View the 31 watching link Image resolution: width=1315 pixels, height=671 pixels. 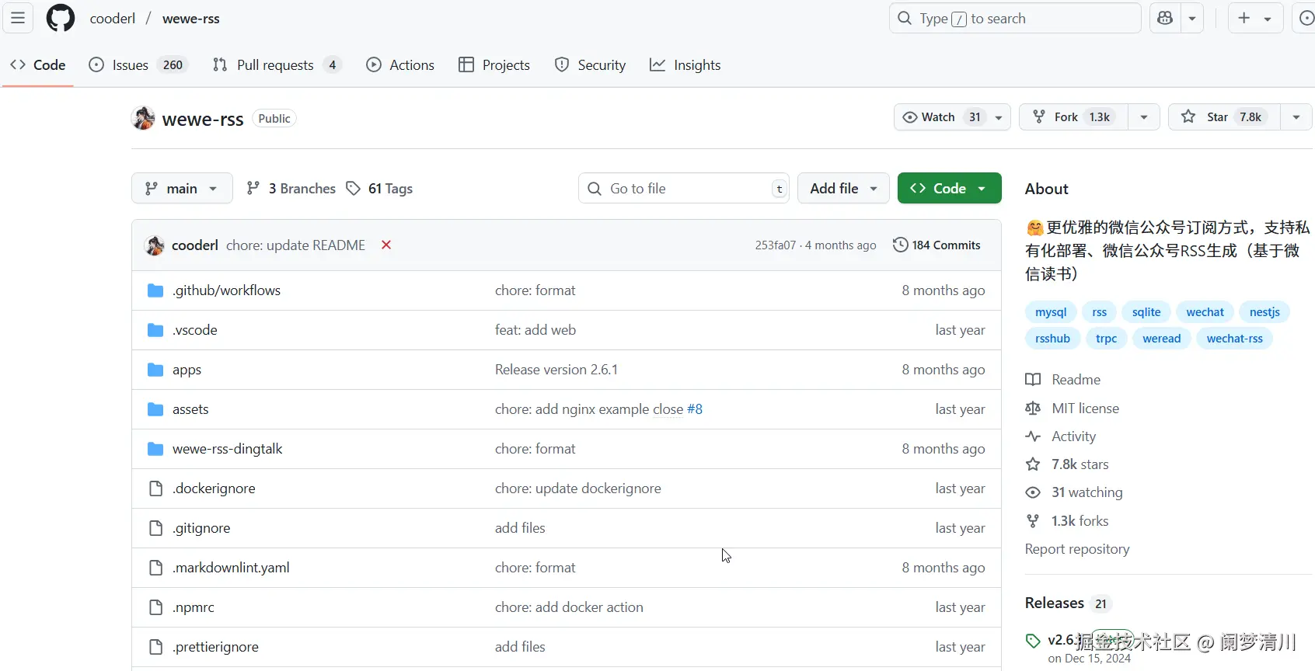[x=1074, y=492]
